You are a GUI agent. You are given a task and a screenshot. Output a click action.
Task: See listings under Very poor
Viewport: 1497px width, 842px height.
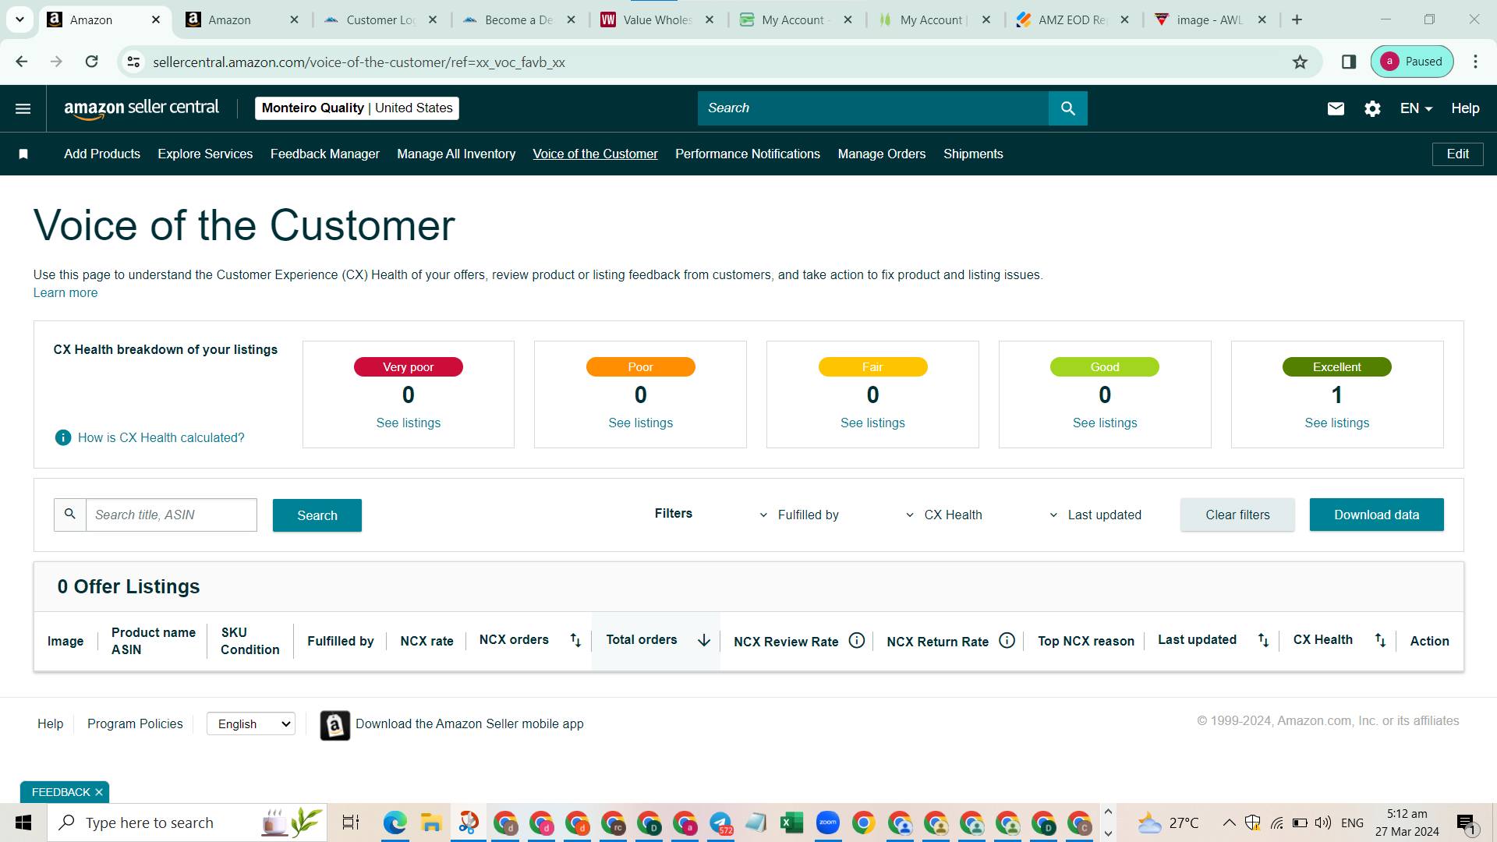tap(409, 423)
